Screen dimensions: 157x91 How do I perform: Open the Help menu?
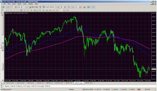pyautogui.click(x=36, y=4)
